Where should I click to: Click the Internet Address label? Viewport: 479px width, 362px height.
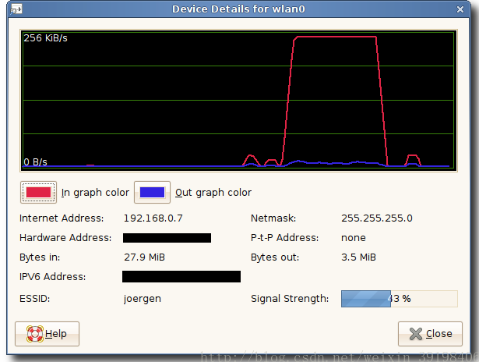[x=62, y=218]
